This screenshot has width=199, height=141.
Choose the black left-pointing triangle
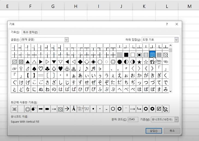pyautogui.click(x=67, y=62)
